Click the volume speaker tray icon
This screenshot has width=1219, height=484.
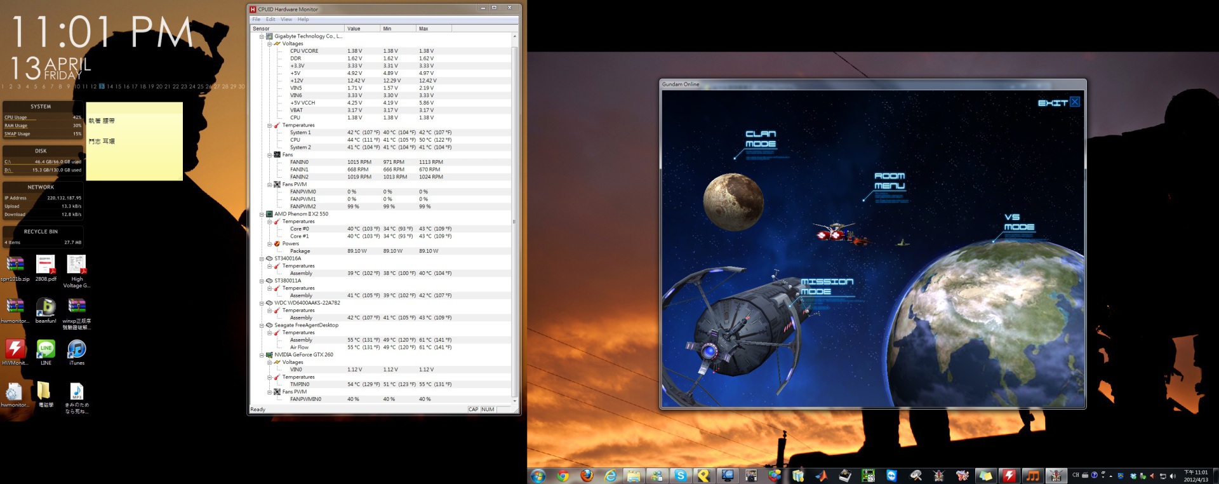[1173, 476]
